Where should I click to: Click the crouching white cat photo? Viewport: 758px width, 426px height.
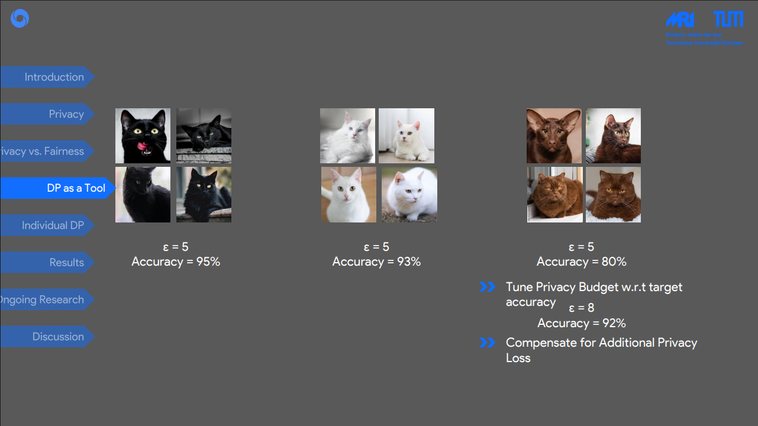[409, 195]
